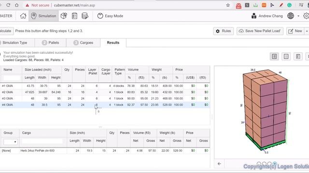Reload the browser page
The height and width of the screenshot is (173, 309).
(x=8, y=5)
